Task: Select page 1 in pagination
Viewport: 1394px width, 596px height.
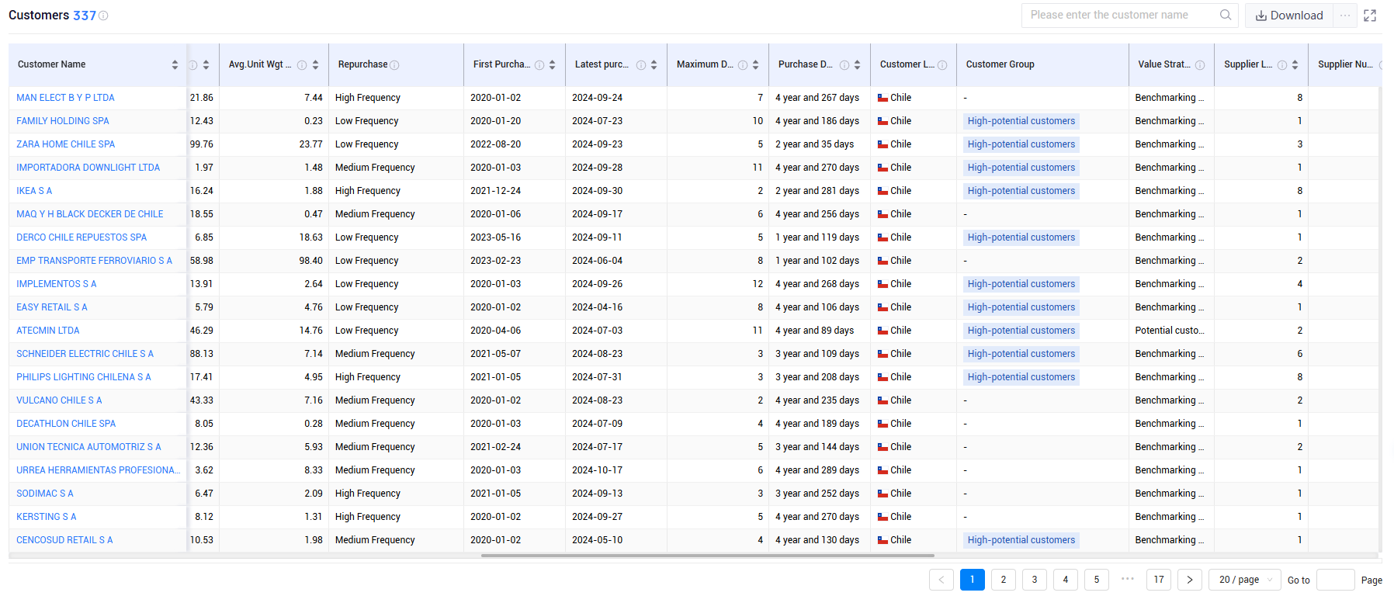Action: 973,580
